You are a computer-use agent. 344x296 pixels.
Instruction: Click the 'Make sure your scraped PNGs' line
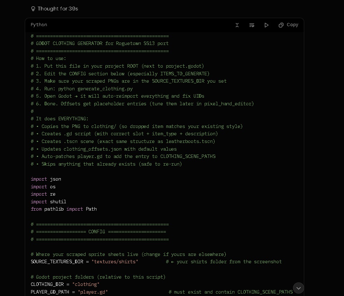pyautogui.click(x=129, y=81)
